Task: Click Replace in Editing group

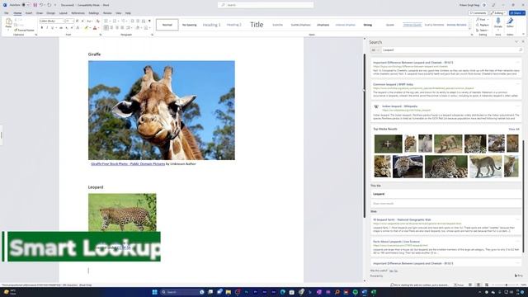Action: tap(483, 25)
